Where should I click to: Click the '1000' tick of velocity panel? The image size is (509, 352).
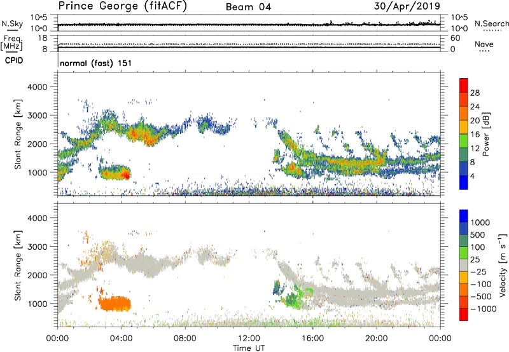(x=37, y=304)
